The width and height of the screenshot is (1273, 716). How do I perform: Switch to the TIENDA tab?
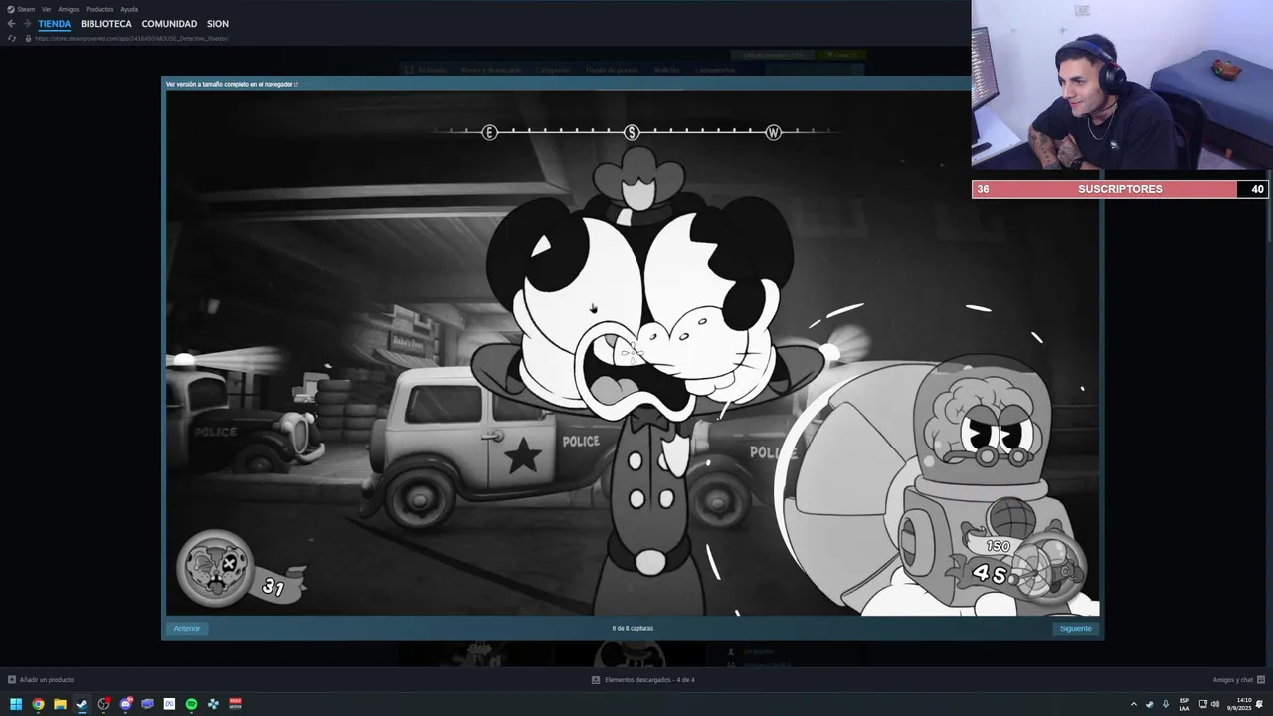55,24
